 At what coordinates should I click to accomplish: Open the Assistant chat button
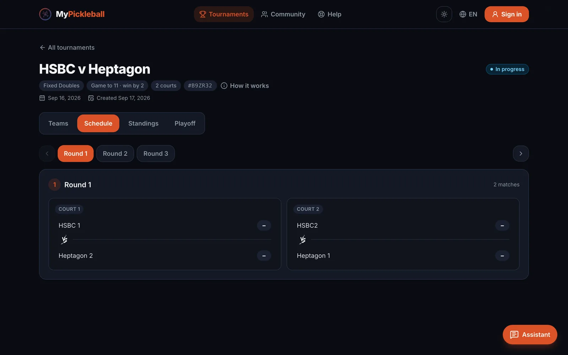530,335
